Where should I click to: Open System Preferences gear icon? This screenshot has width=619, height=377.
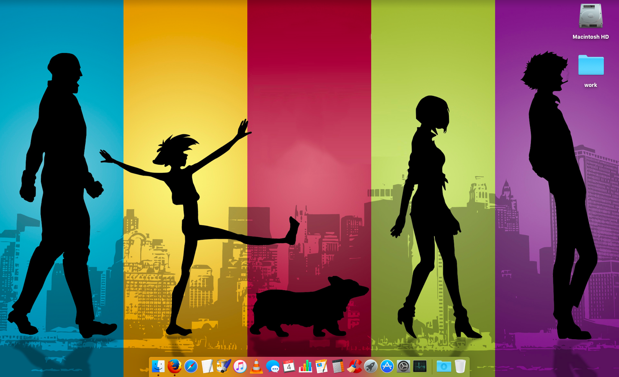(x=403, y=366)
